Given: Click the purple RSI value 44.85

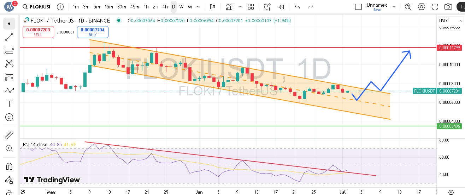Looking at the screenshot, I should coord(56,144).
